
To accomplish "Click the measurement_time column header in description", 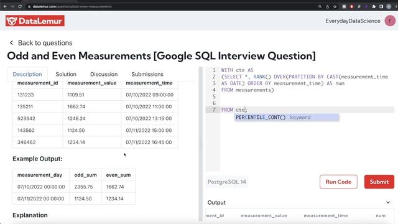I will (x=149, y=83).
